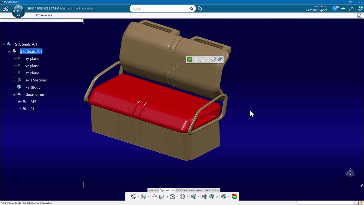Select the point cloud option in context bar
The height and width of the screenshot is (205, 364).
202,60
